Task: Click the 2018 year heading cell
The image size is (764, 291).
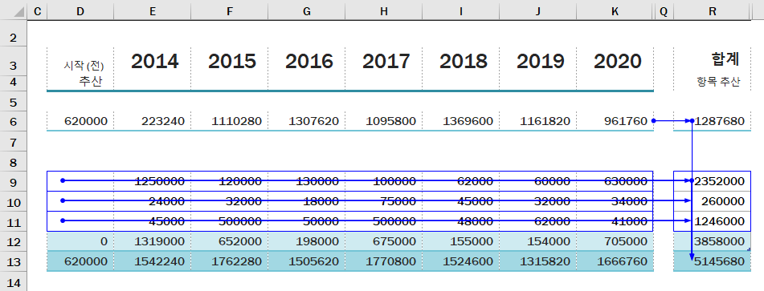Action: [x=461, y=61]
